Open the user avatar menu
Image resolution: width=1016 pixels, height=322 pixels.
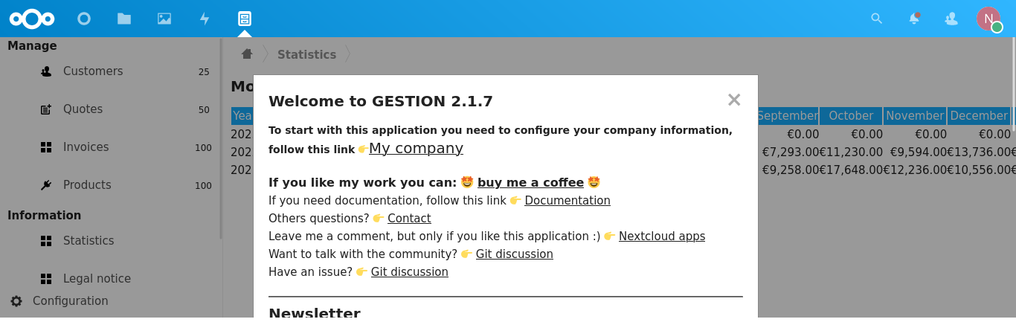click(x=988, y=19)
